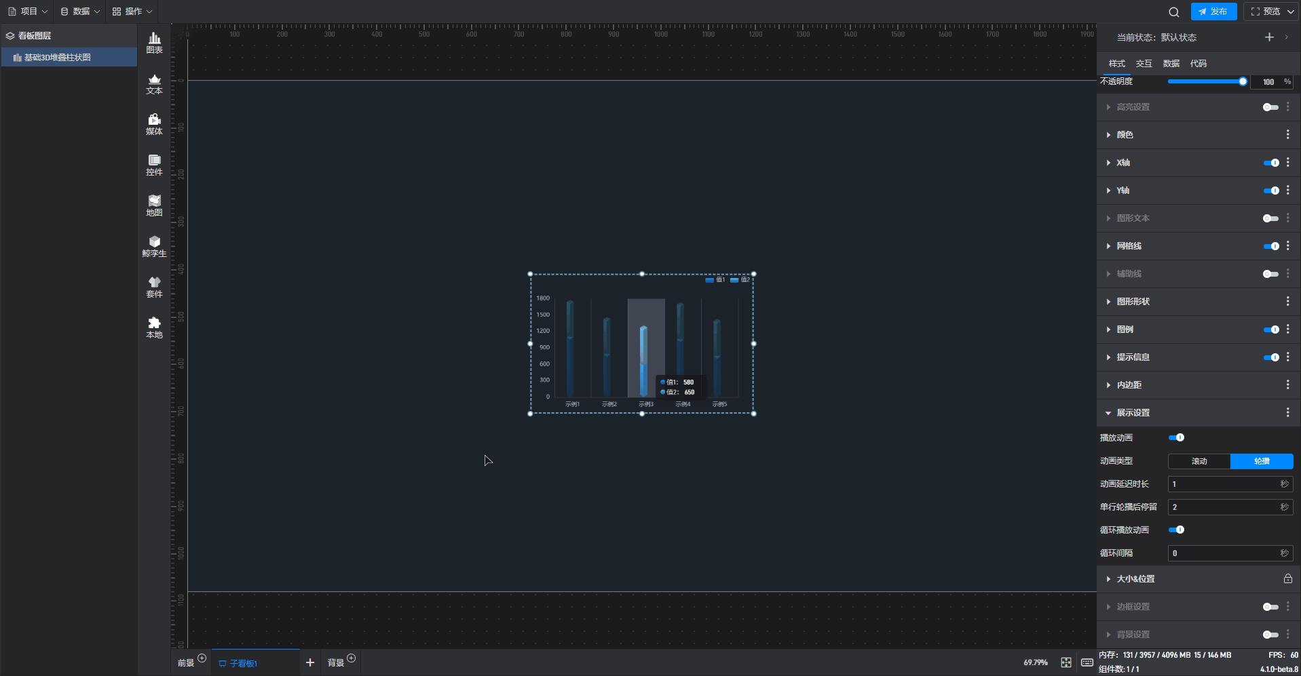Open the 地图 map components panel

click(x=154, y=206)
